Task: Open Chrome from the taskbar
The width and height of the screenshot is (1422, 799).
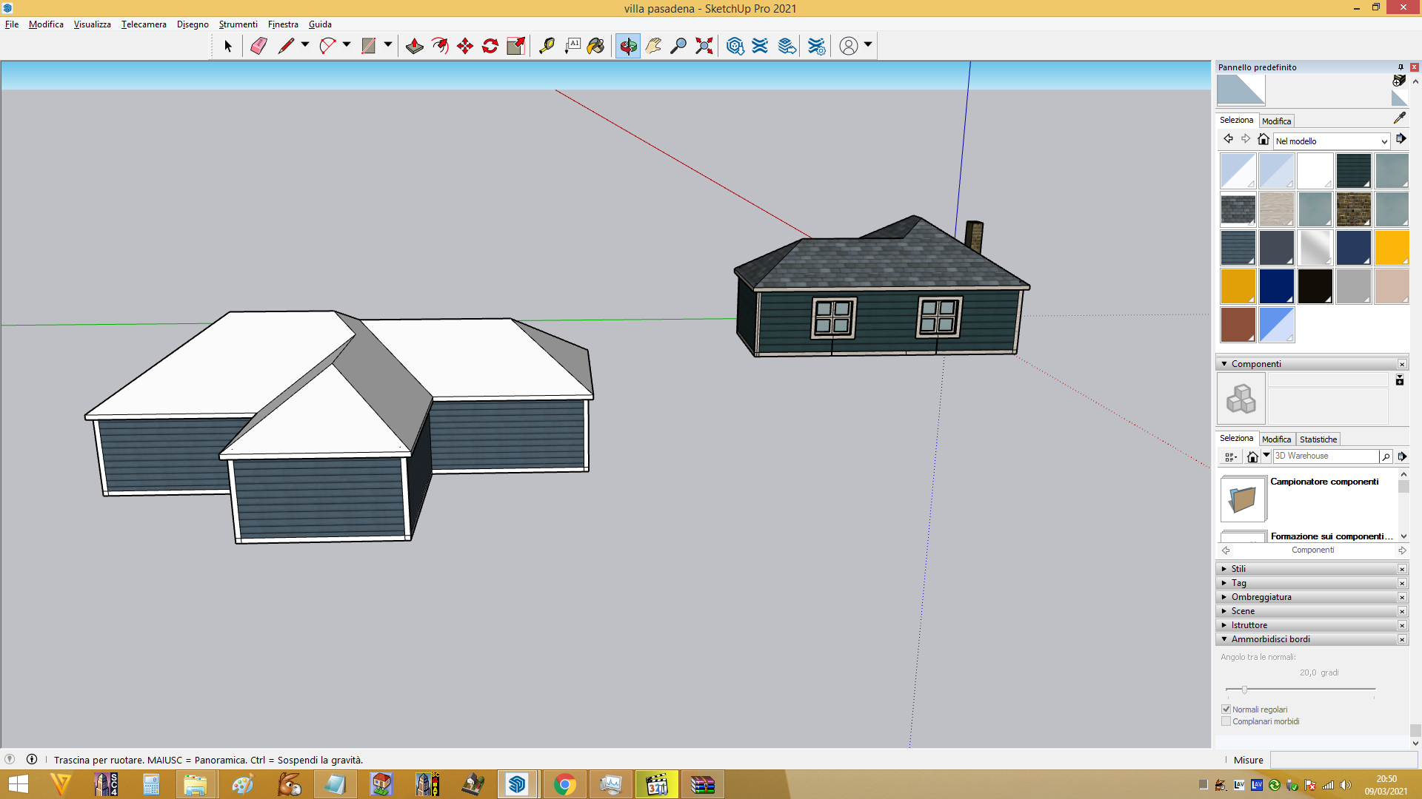Action: click(x=564, y=784)
